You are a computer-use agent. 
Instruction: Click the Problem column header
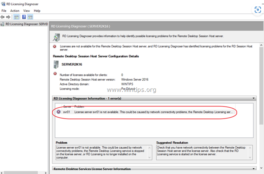(x=79, y=107)
